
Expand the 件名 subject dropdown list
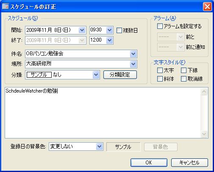pos(133,54)
